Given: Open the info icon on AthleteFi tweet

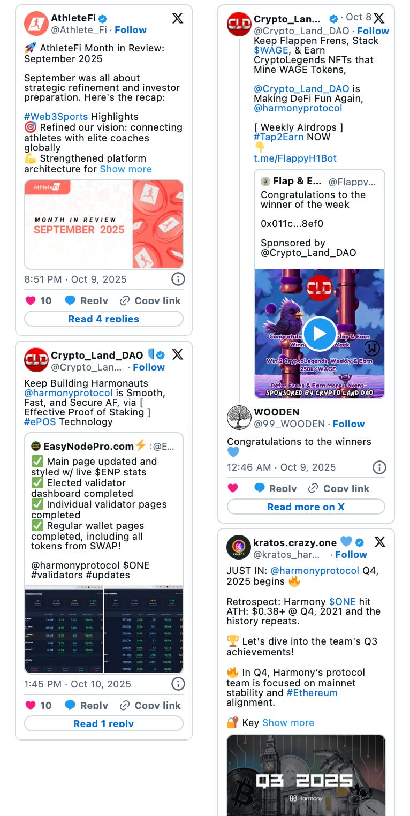Looking at the screenshot, I should pyautogui.click(x=178, y=279).
